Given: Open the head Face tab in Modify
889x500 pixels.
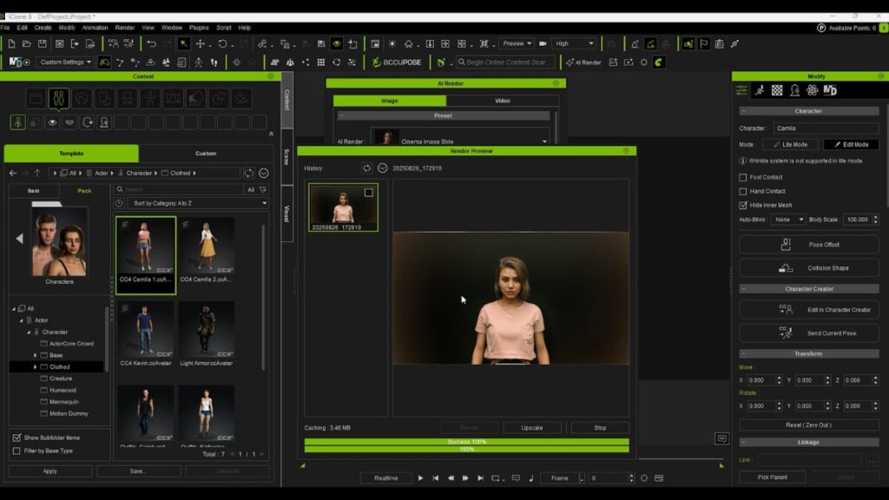Looking at the screenshot, I should point(795,90).
